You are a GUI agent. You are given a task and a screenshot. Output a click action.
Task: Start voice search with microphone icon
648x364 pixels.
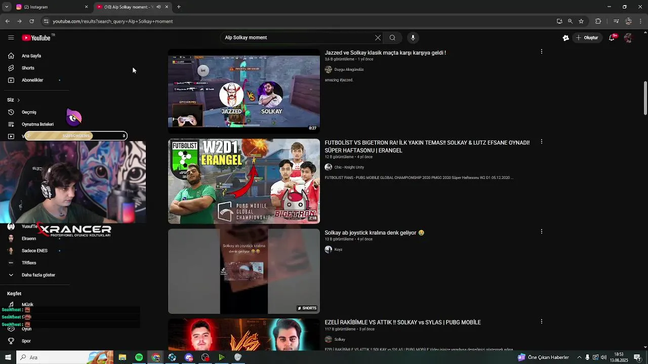[x=413, y=38]
